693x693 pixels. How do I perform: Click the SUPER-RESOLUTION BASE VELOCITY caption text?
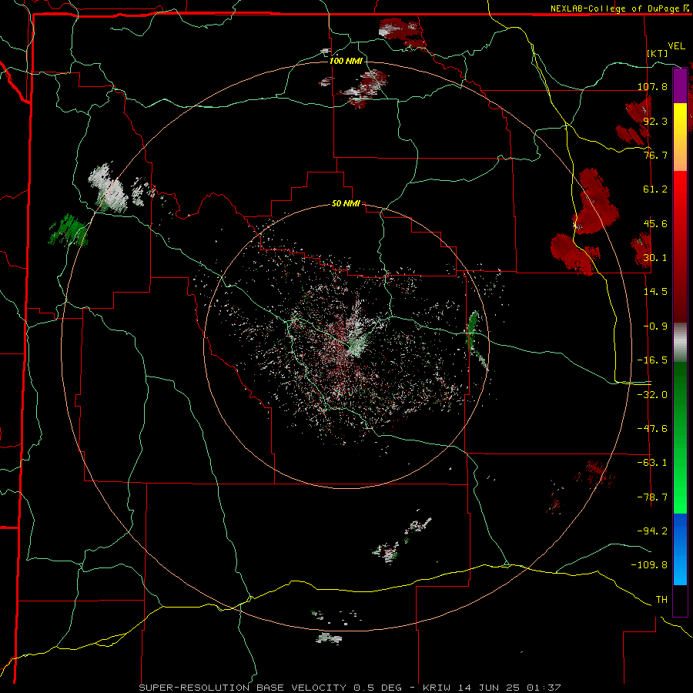243,688
